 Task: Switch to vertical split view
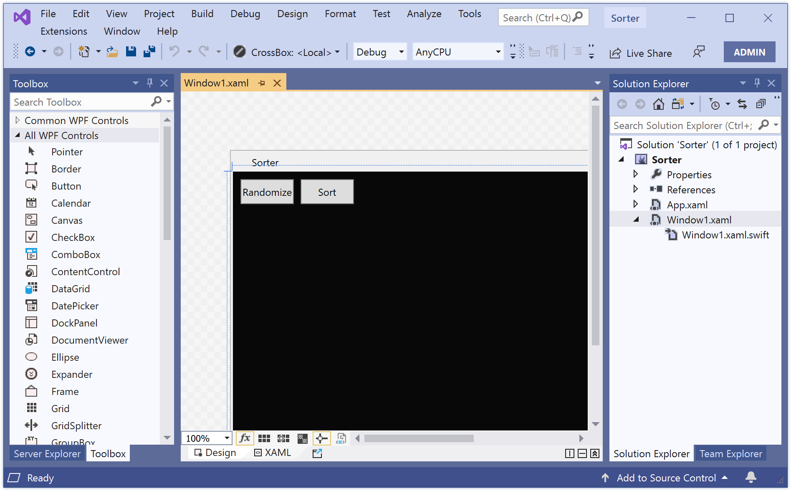[570, 453]
